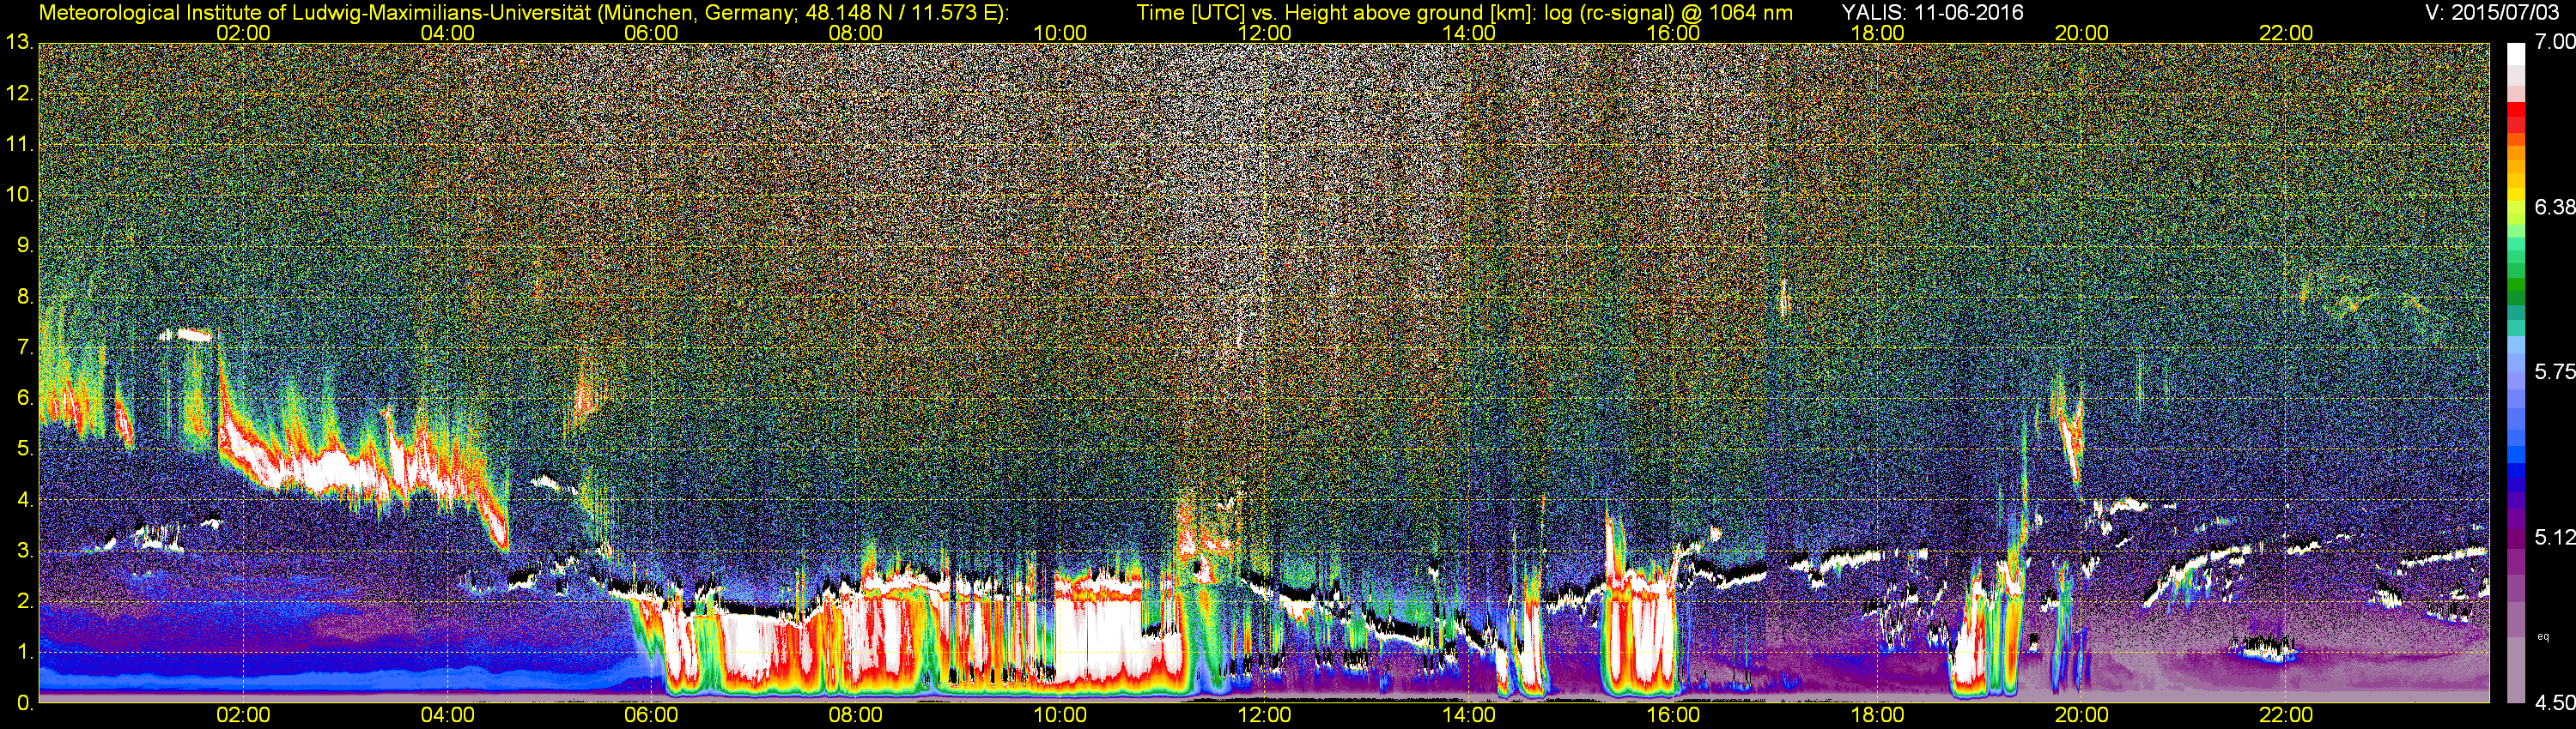Select the 1 km height axis label

[24, 652]
